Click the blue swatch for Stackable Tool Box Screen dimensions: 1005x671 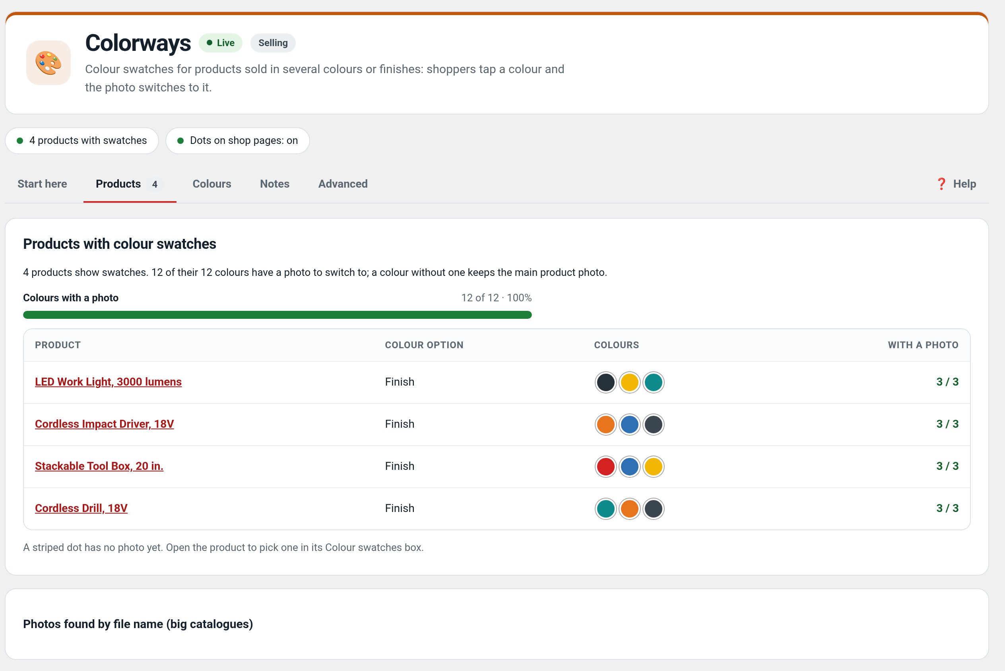click(629, 466)
